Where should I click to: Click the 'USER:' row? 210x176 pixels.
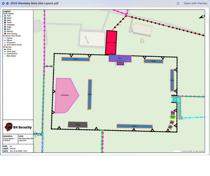pos(9,149)
